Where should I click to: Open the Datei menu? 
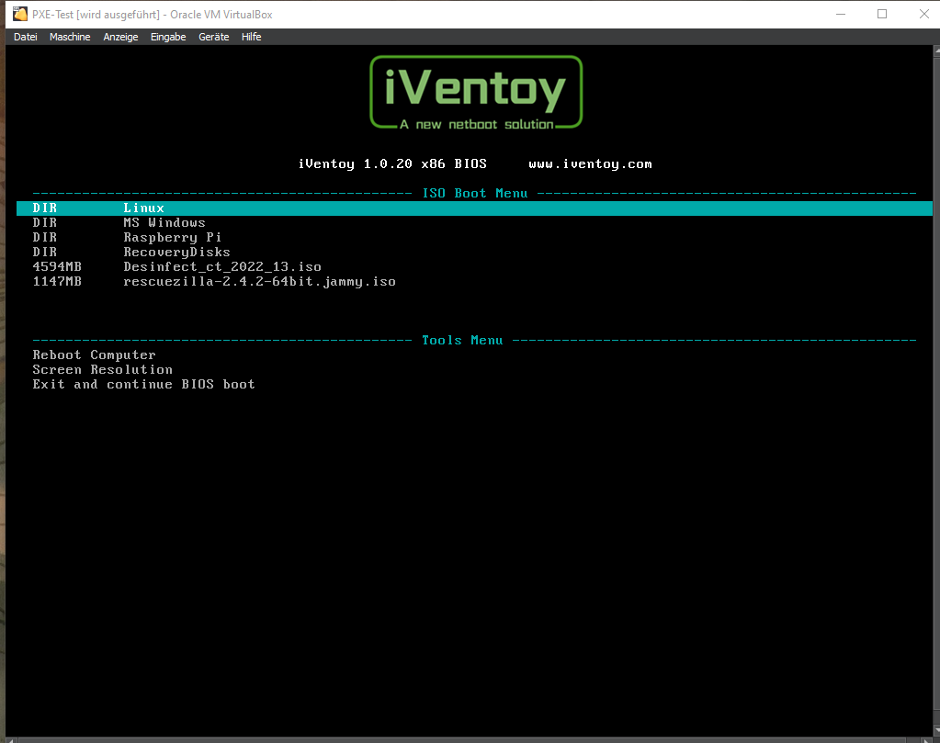(x=25, y=37)
